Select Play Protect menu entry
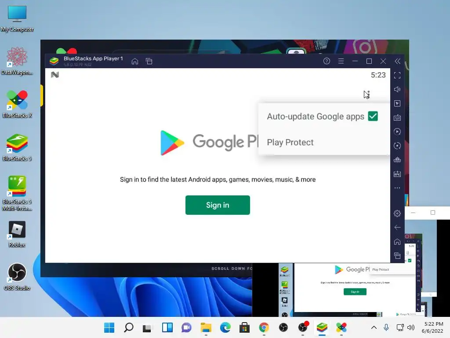The width and height of the screenshot is (450, 338). pos(324,142)
